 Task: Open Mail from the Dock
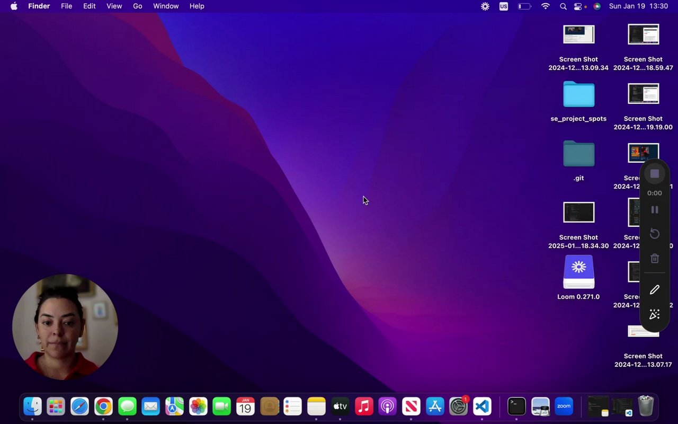pyautogui.click(x=151, y=407)
